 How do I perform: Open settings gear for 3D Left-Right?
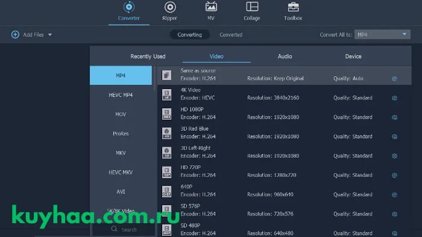(x=394, y=156)
